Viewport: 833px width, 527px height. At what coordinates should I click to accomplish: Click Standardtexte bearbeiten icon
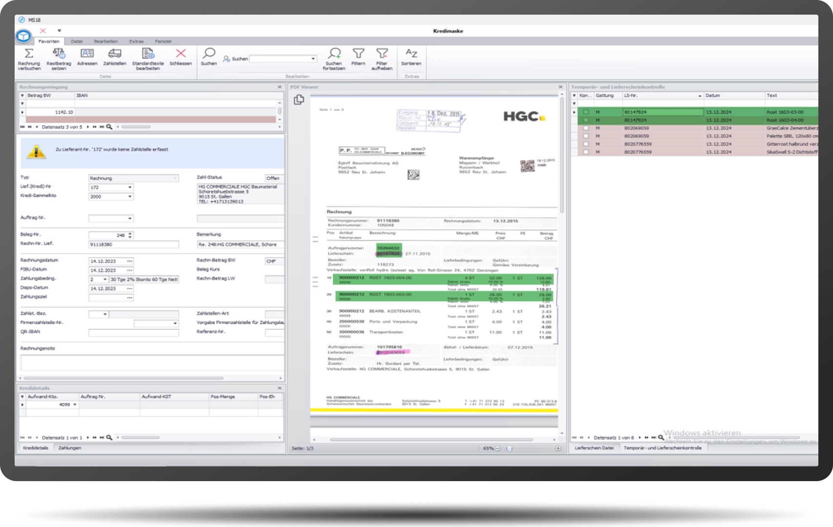tap(147, 54)
